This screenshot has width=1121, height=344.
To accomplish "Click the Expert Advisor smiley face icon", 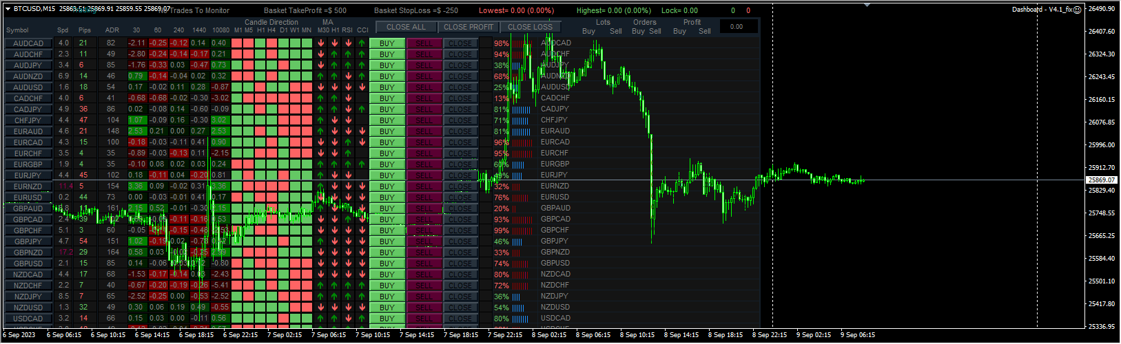I will pos(1077,10).
